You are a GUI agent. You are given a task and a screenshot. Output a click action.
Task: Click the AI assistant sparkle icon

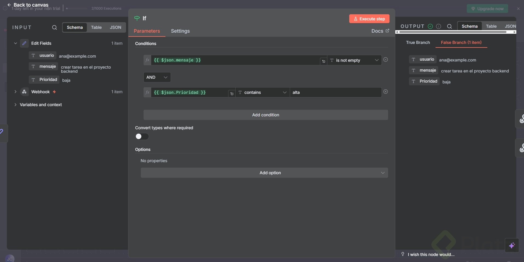[x=512, y=245]
